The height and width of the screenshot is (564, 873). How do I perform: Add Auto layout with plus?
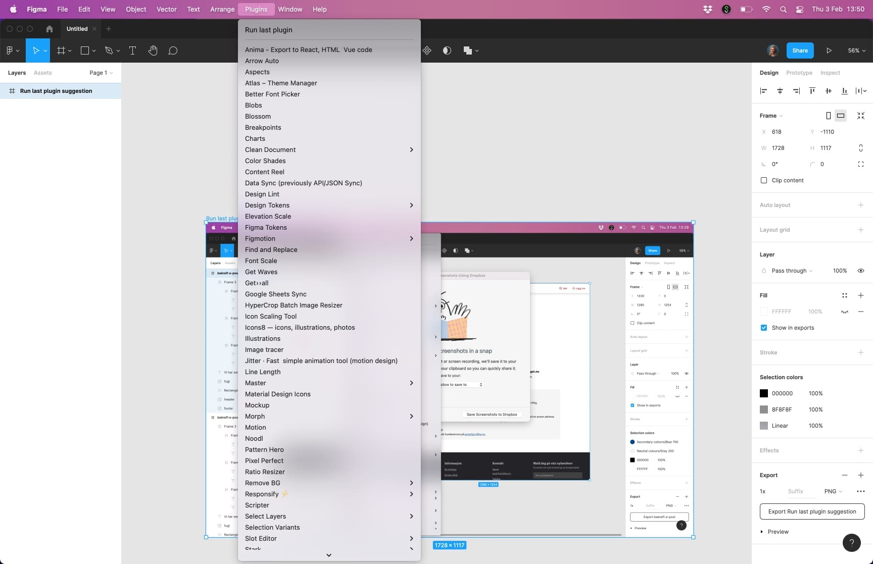point(861,205)
